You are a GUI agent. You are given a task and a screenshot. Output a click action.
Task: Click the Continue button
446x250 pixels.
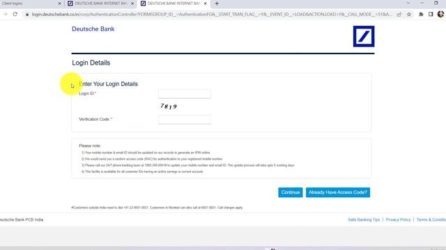point(291,192)
